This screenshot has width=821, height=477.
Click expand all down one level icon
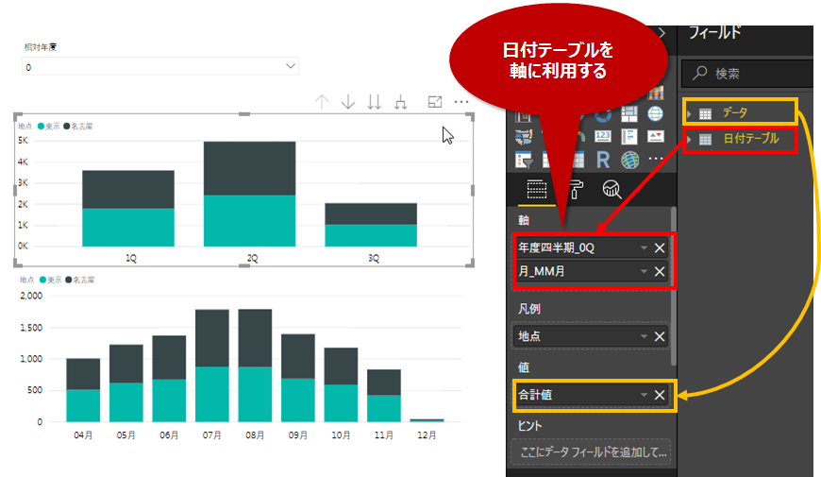(x=400, y=102)
